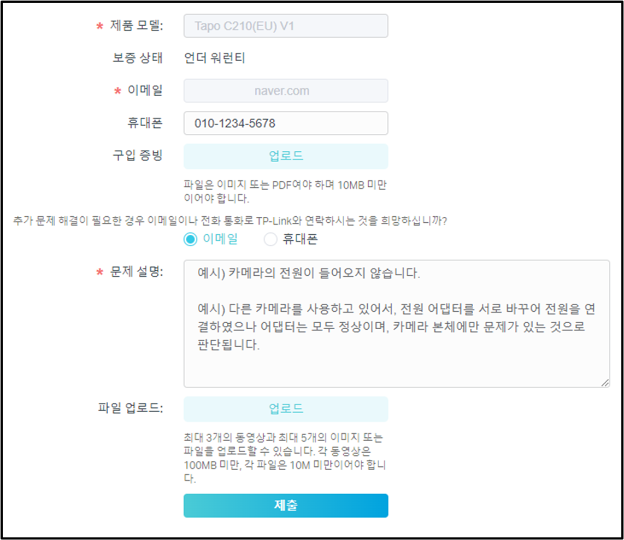Screen dimensions: 624x540
Task: Click the red asterisk beside 제품 모델
Action: [x=99, y=27]
